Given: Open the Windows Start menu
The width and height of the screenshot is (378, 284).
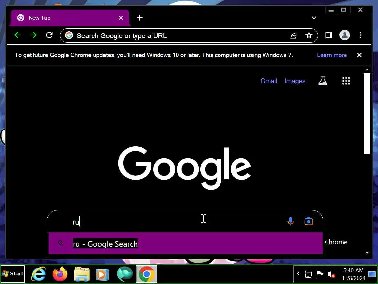Looking at the screenshot, I should click(12, 273).
